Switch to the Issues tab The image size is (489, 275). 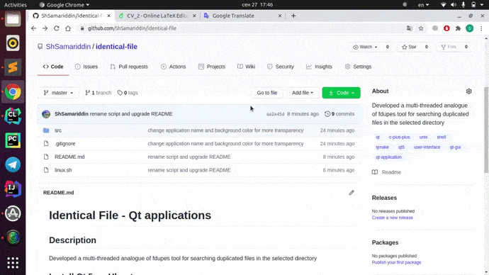pos(86,67)
